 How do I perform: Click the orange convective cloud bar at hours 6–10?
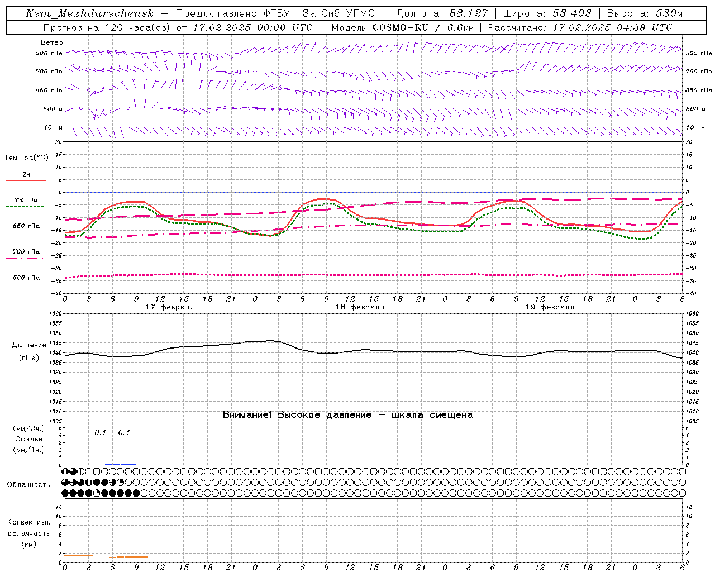tap(128, 557)
